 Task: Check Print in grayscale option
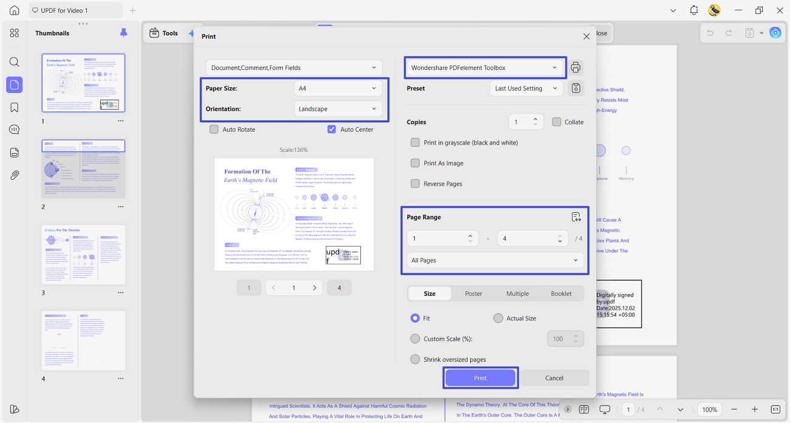(x=415, y=143)
